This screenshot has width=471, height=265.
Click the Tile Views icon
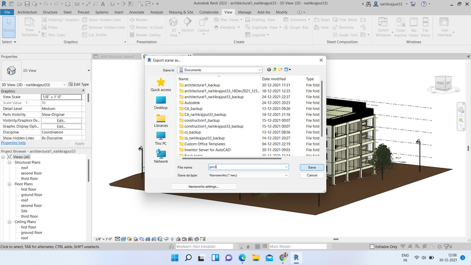click(425, 26)
